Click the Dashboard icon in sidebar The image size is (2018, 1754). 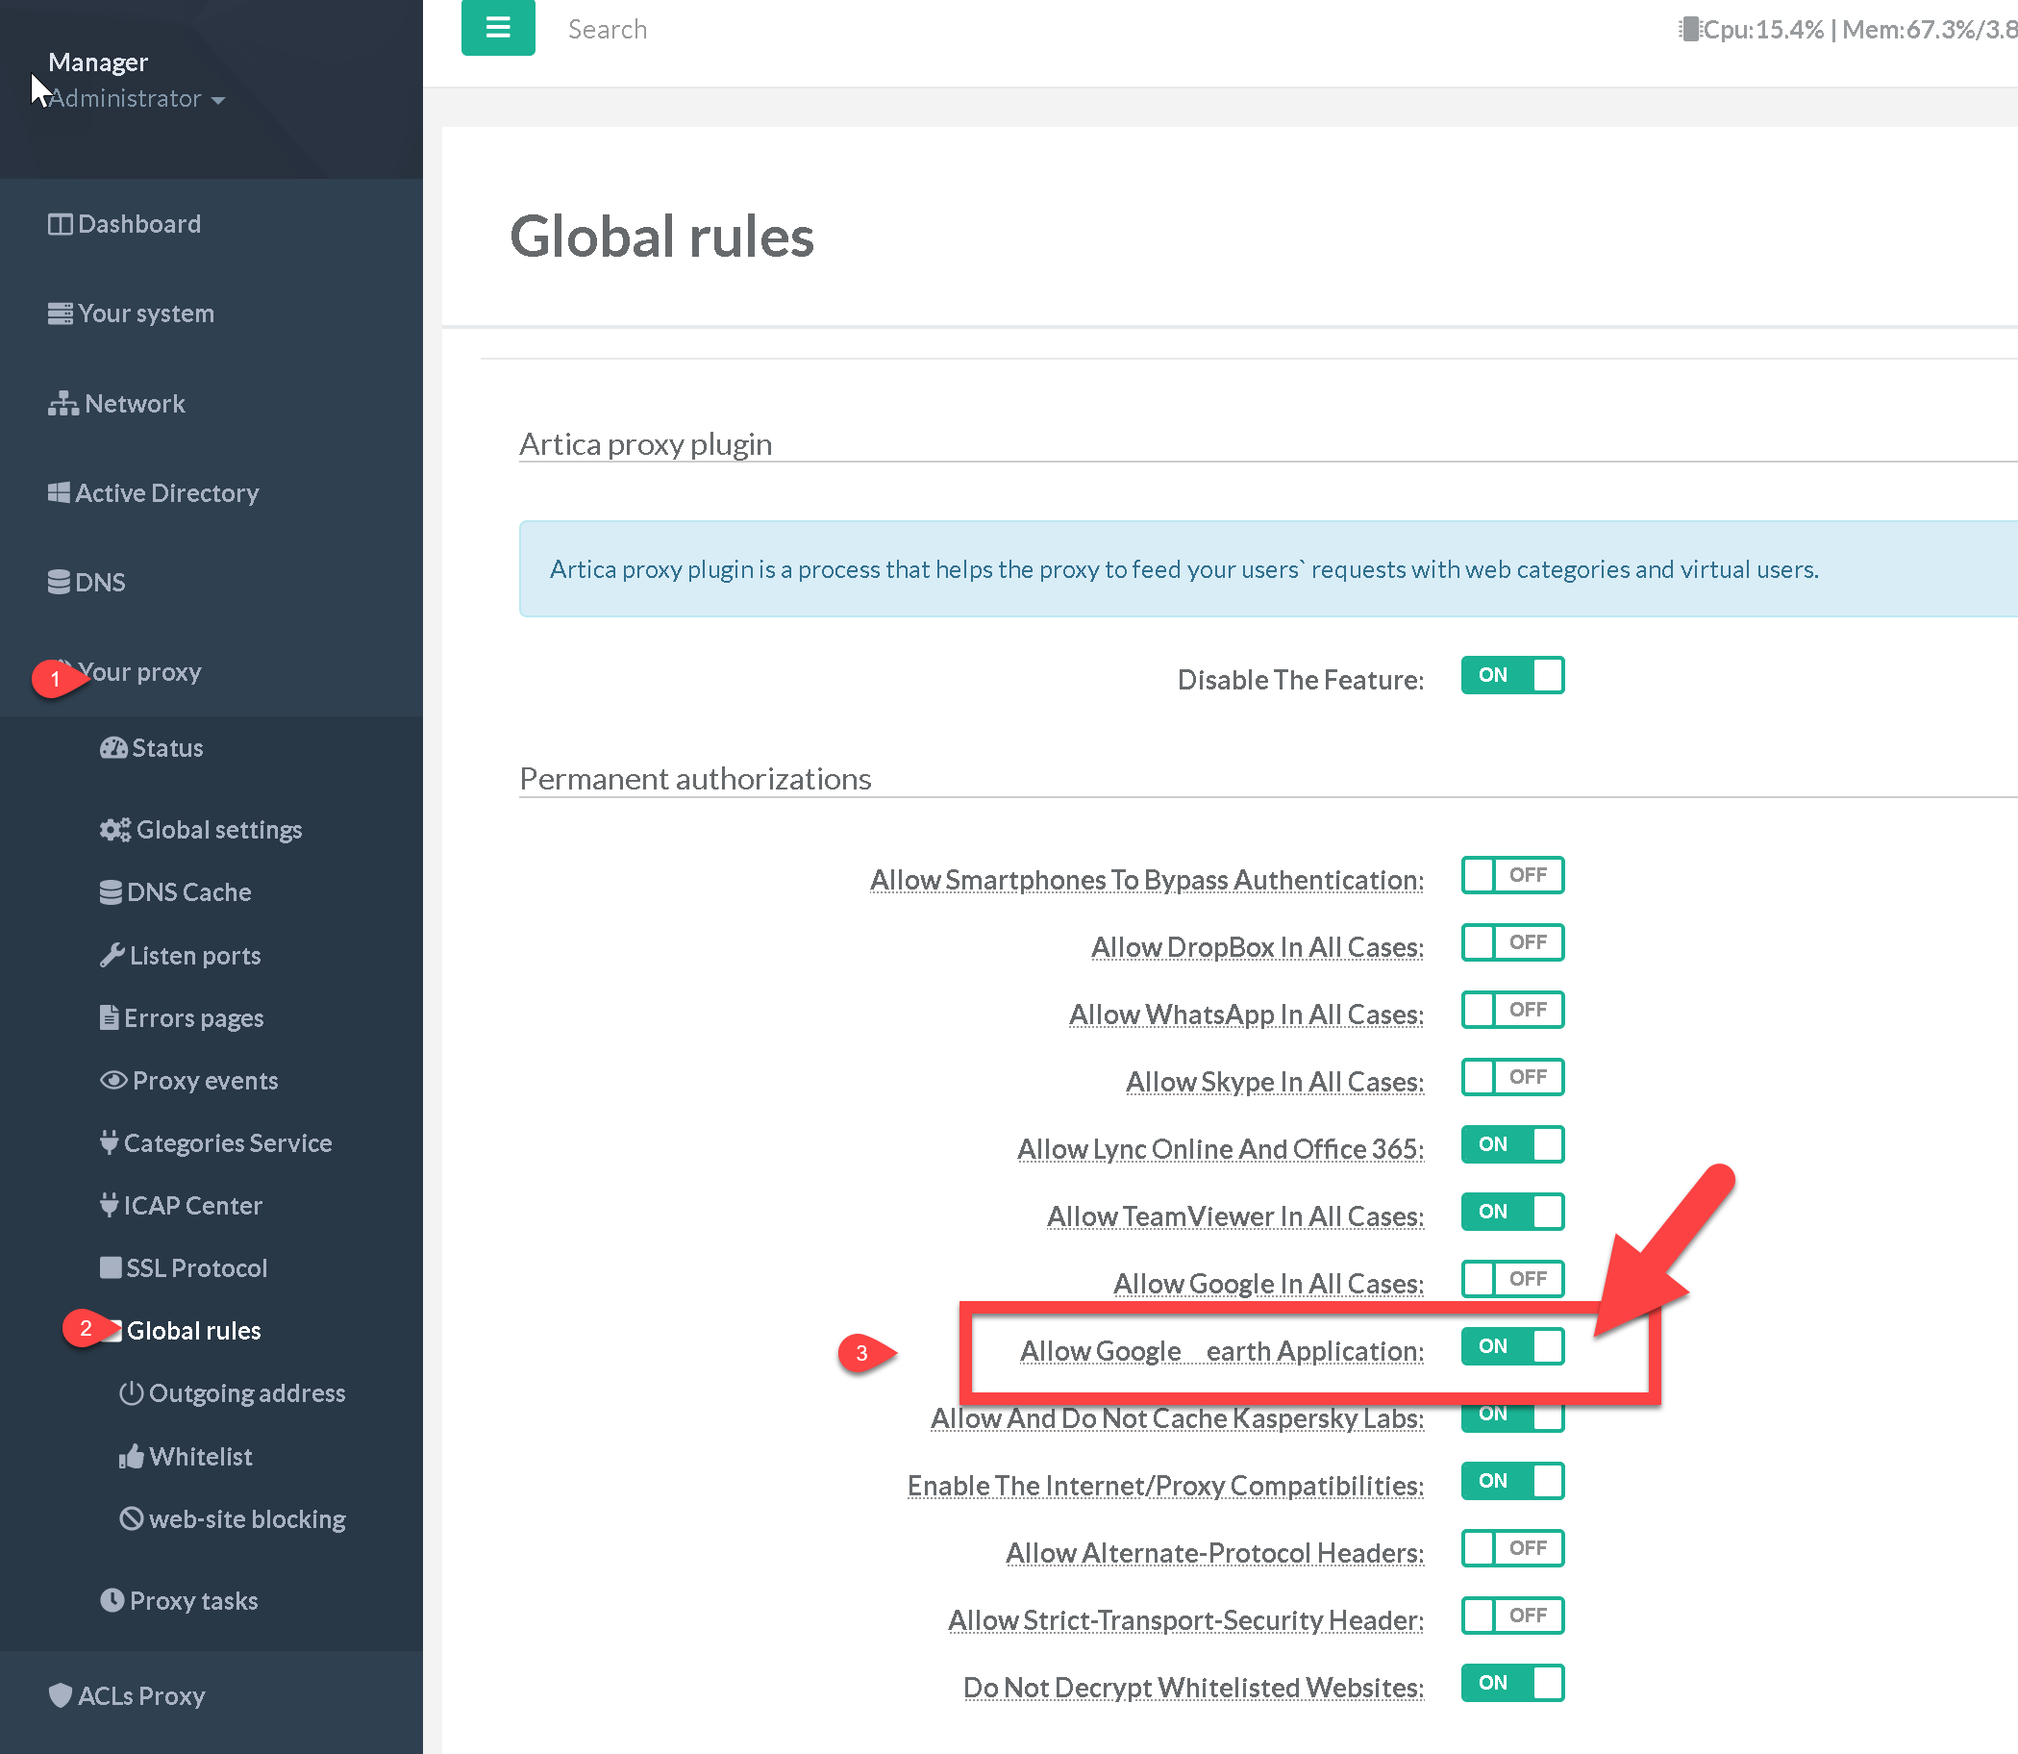click(x=60, y=224)
